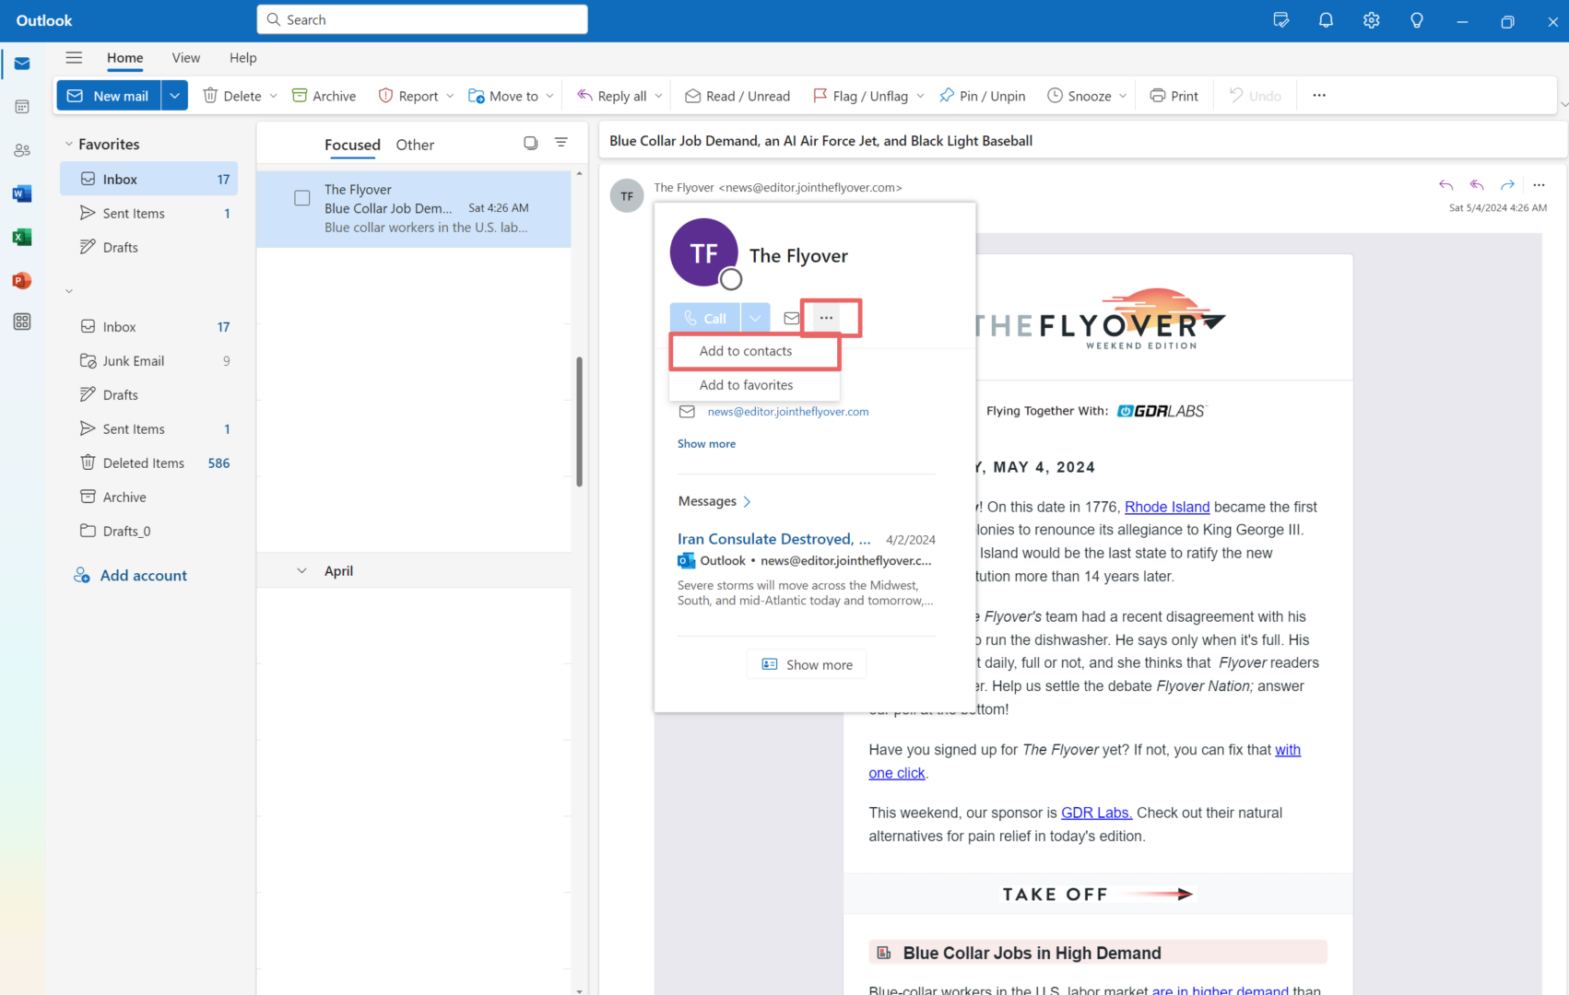Click the Search input field
This screenshot has width=1569, height=995.
[x=422, y=19]
